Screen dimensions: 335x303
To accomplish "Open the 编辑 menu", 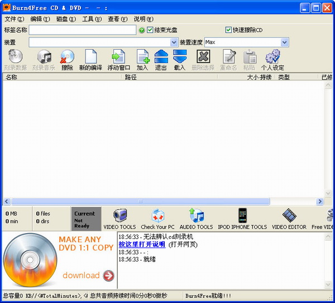I will (40, 19).
